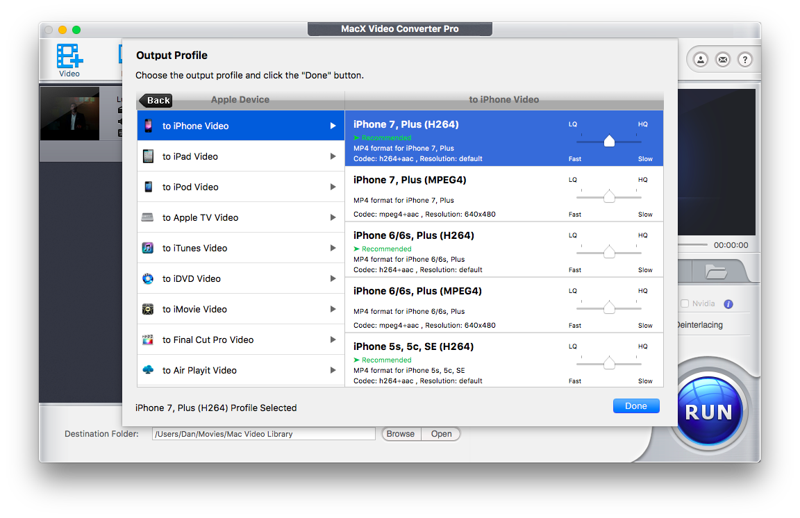Click the Deinterlacing label
The image size is (800, 518).
click(700, 325)
